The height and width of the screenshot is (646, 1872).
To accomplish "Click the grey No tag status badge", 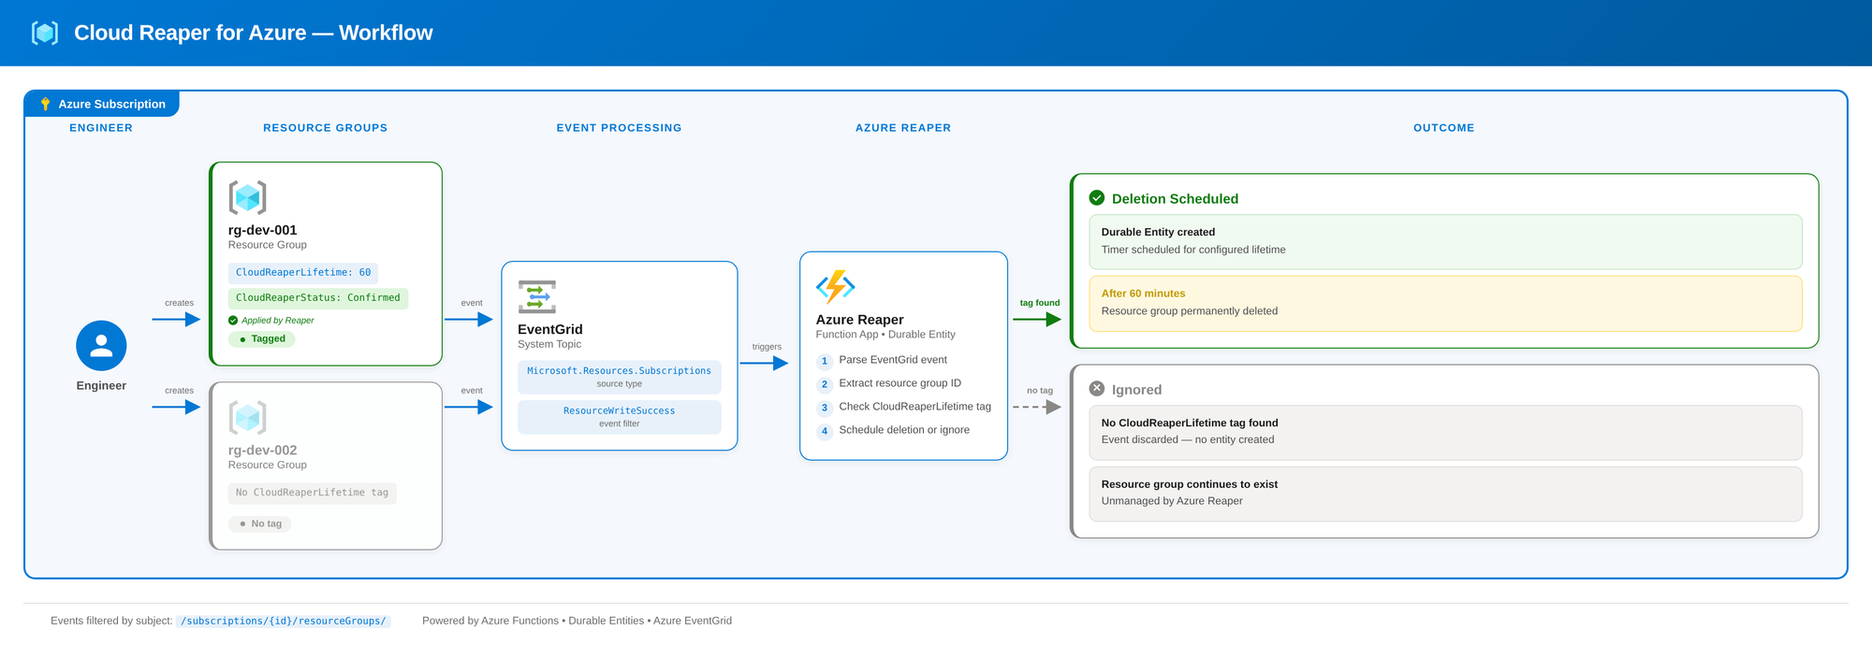I will click(x=260, y=524).
